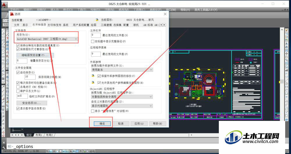Switch to the 选择集 tab
This screenshot has height=154, width=291.
click(117, 25)
